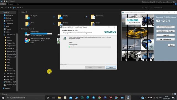Click View Documentation button
This screenshot has width=177, height=100.
[165, 27]
